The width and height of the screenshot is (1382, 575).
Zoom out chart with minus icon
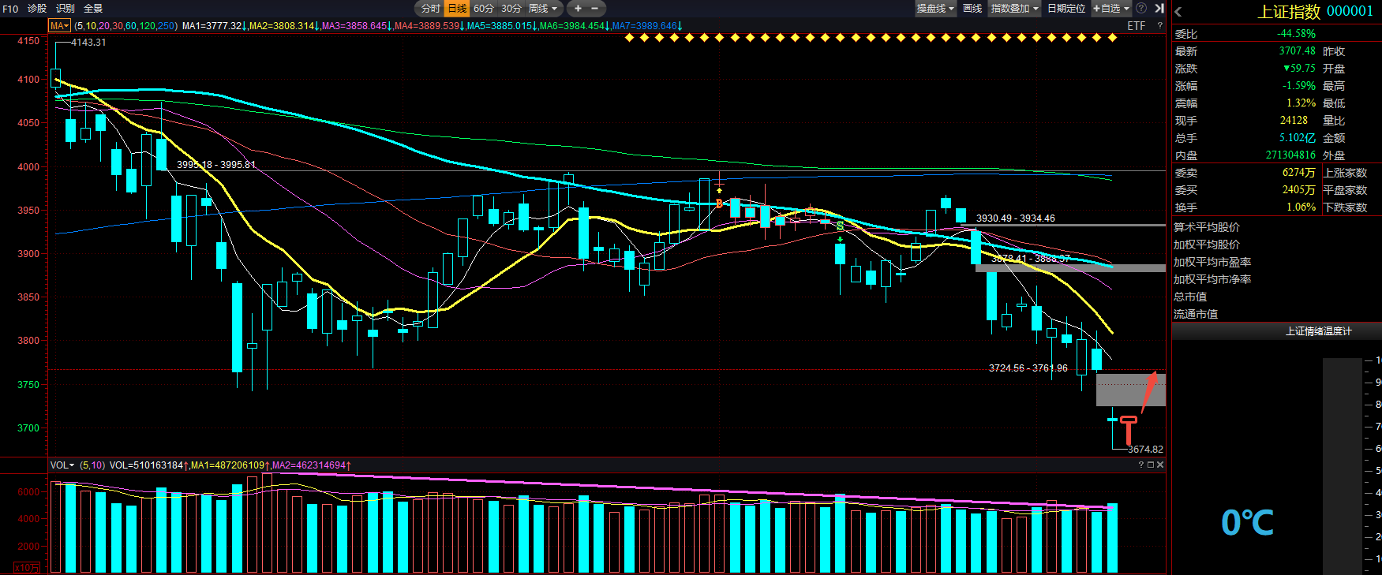click(x=595, y=8)
